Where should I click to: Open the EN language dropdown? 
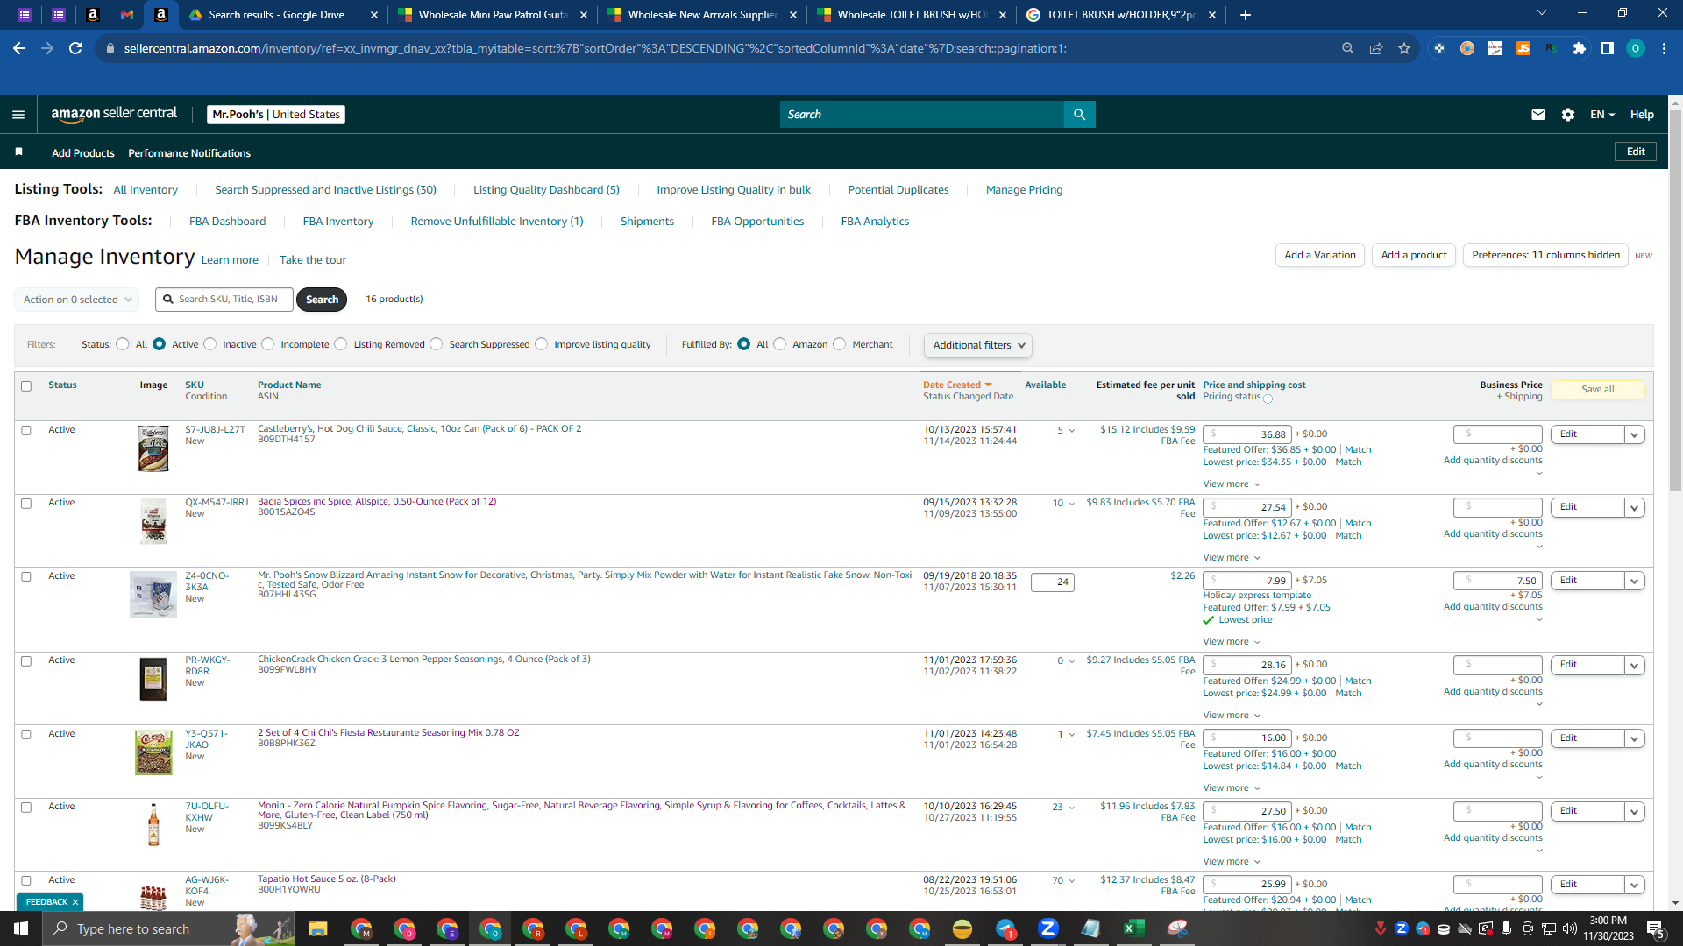[1602, 115]
